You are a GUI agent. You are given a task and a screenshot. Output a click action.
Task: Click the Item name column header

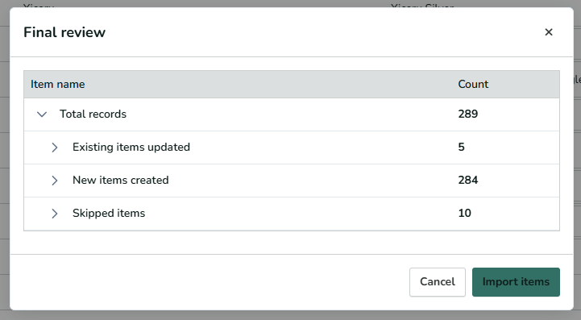click(57, 84)
